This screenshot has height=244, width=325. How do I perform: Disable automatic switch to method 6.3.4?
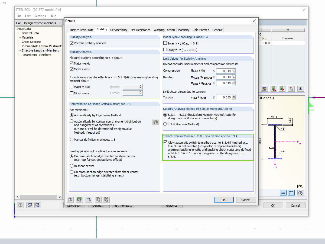click(165, 142)
